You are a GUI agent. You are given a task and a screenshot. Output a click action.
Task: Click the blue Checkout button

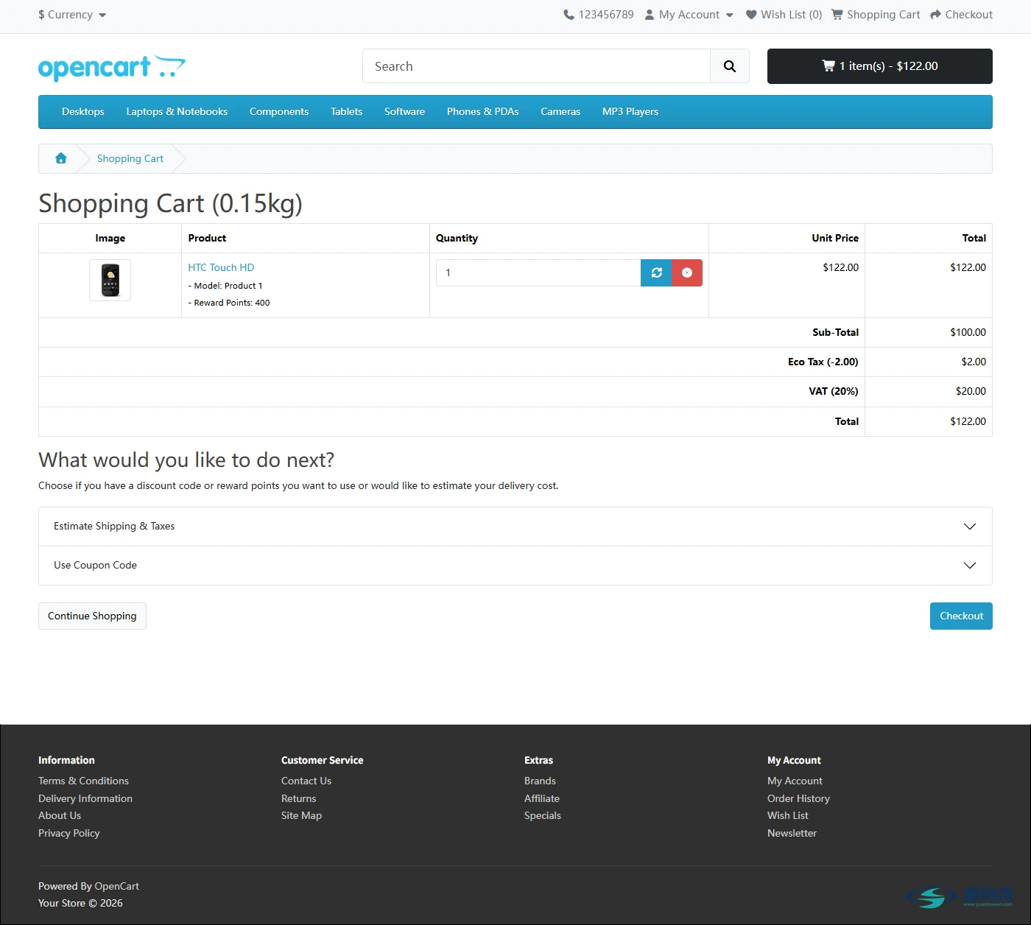pos(961,616)
